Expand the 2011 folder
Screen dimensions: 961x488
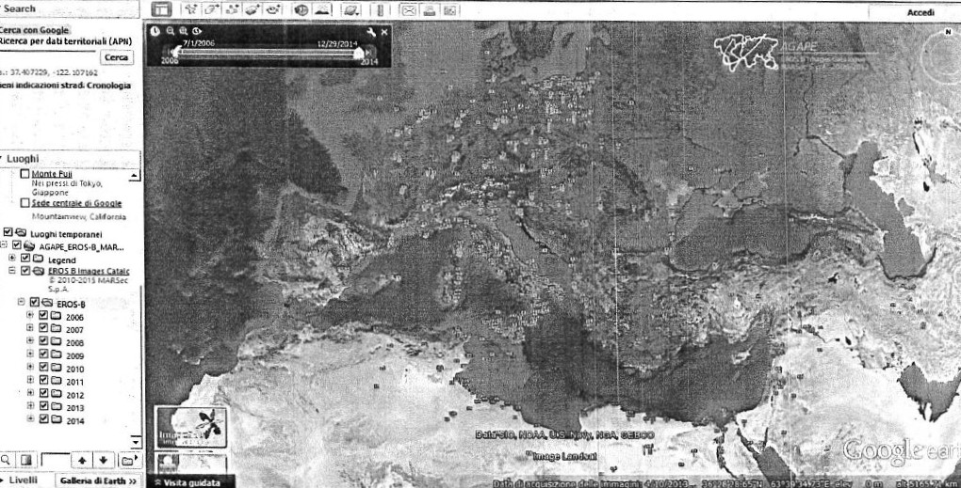(x=30, y=381)
